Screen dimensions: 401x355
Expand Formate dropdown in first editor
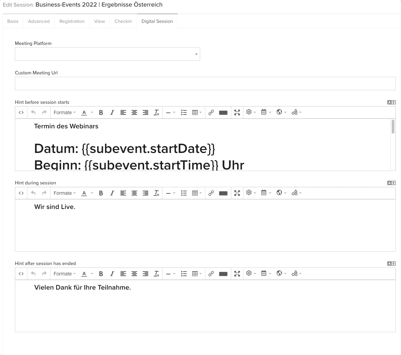tap(64, 112)
